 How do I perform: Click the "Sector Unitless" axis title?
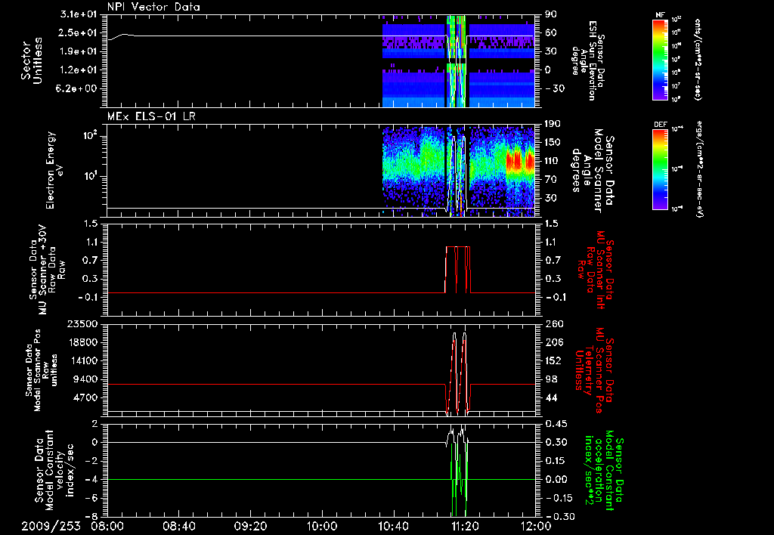(32, 60)
